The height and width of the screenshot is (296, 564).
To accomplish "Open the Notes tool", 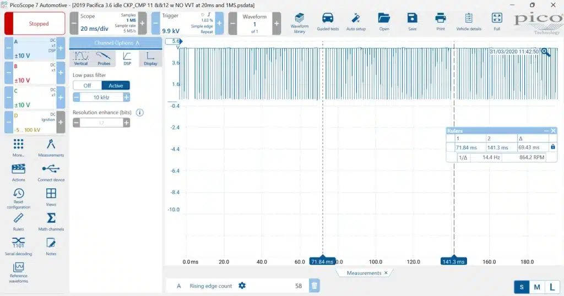I will pos(51,246).
